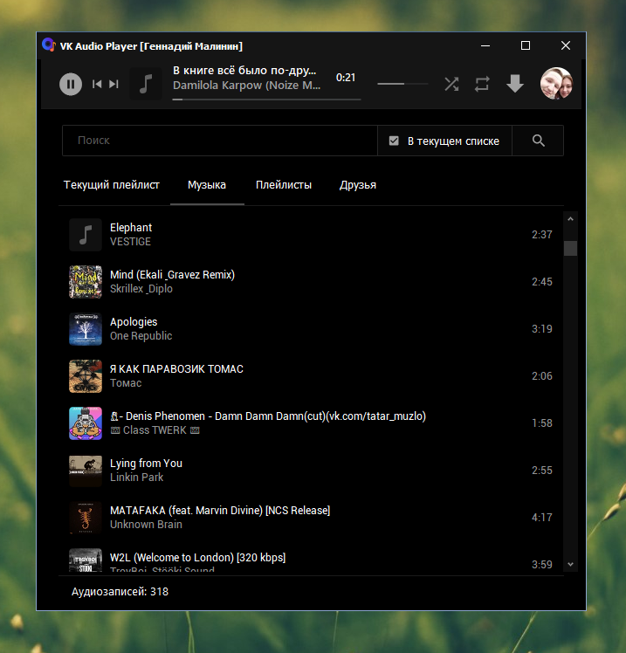Viewport: 626px width, 653px height.
Task: Click the now-playing music note cover
Action: coord(145,84)
